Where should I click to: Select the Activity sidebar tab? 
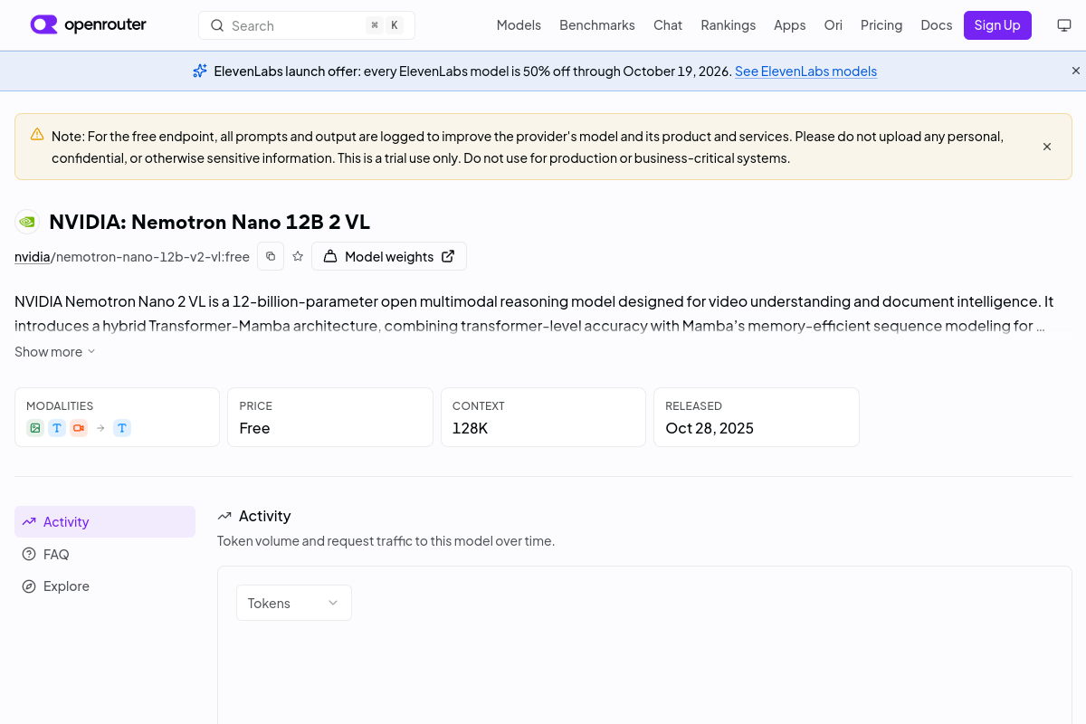[x=105, y=522]
